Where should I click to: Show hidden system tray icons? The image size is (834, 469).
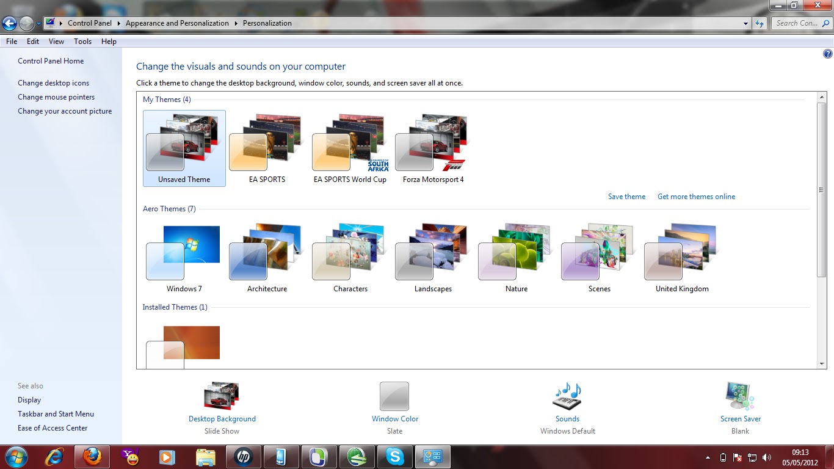pyautogui.click(x=708, y=457)
